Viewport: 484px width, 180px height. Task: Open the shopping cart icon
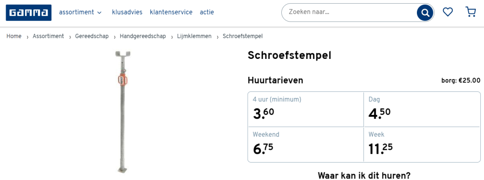click(470, 12)
